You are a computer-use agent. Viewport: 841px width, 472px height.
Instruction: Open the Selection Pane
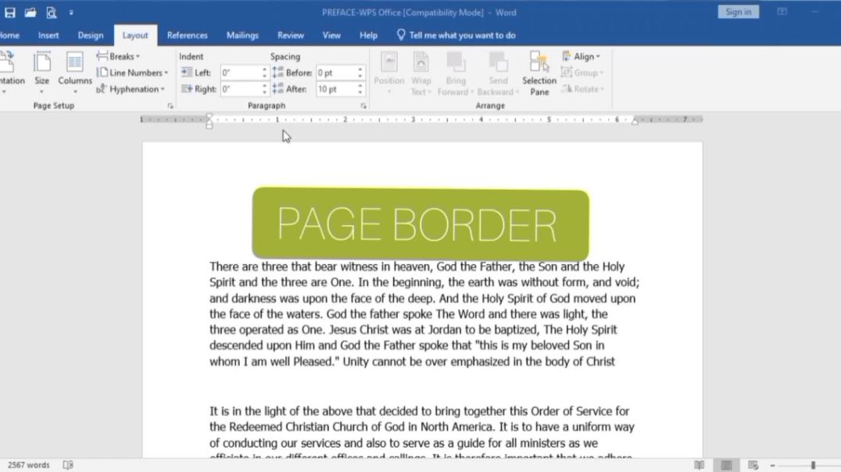pos(539,73)
